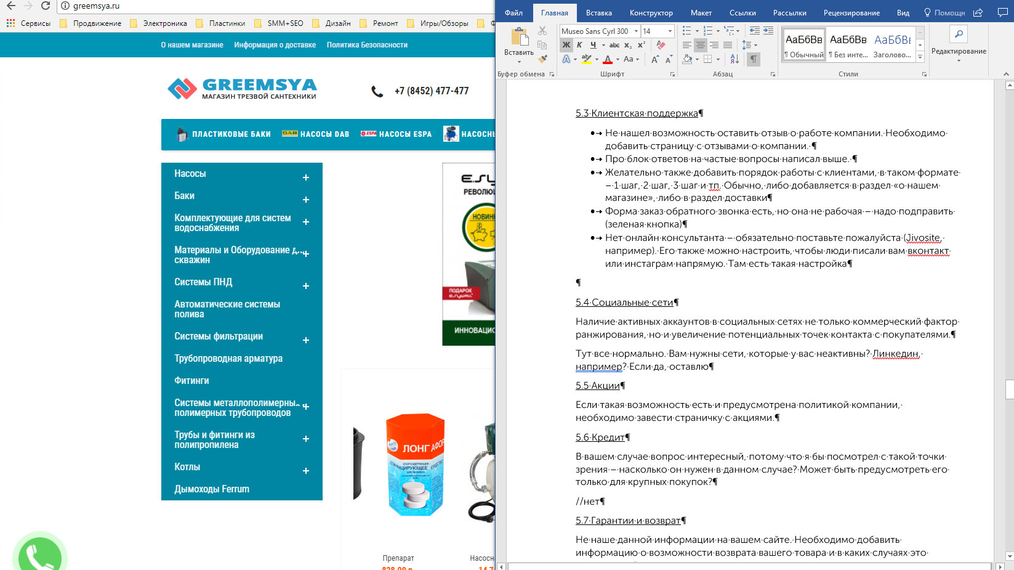This screenshot has height=570, width=1014.
Task: Click the superscript x² icon
Action: point(642,45)
